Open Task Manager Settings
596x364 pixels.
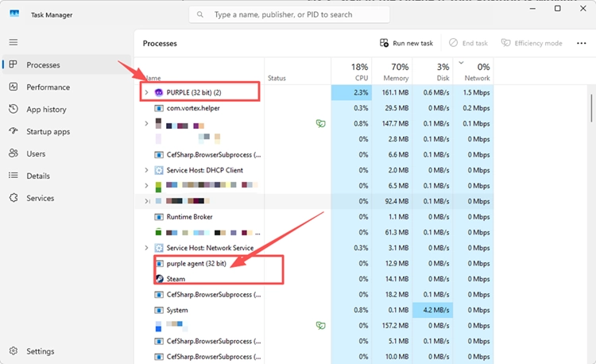click(x=68, y=351)
